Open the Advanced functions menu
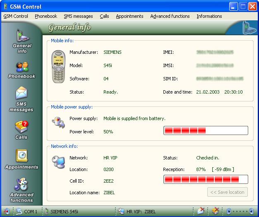The image size is (259, 217). (x=170, y=16)
